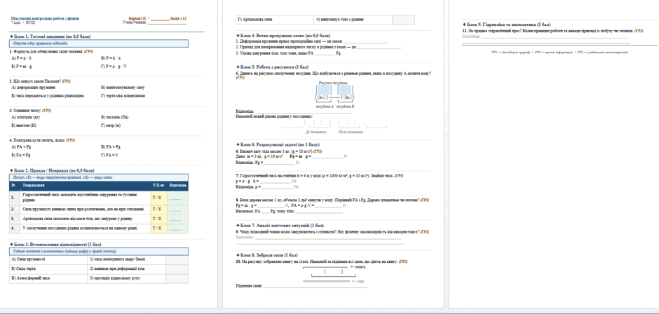Choose answer В) паскаль (Па) in question 3
The height and width of the screenshot is (314, 659).
pyautogui.click(x=115, y=117)
